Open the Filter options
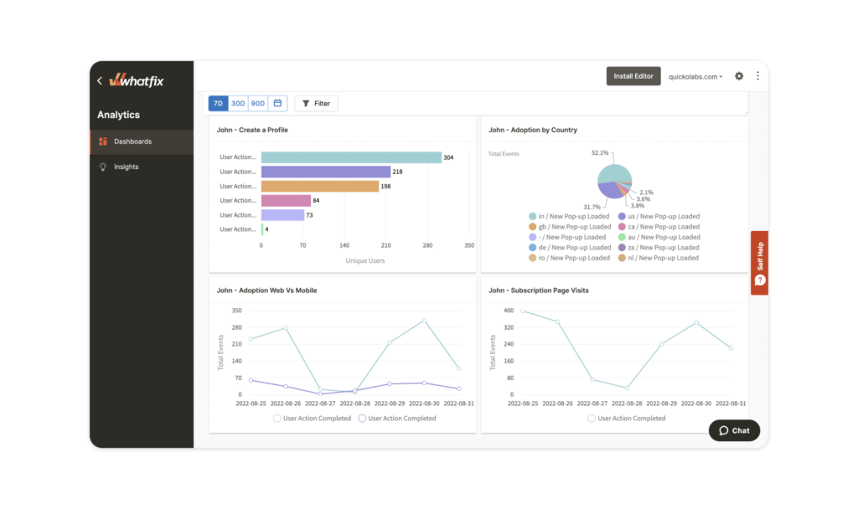This screenshot has width=858, height=509. 316,103
